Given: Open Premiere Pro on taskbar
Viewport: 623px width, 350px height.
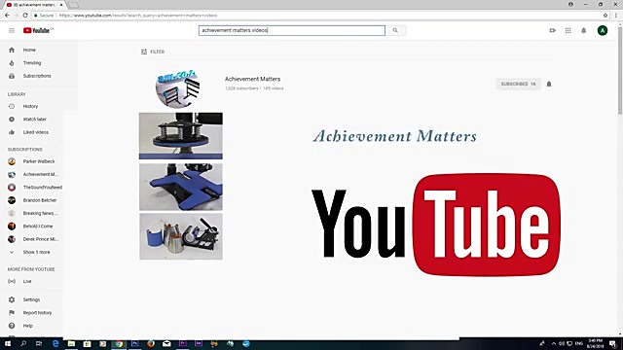Looking at the screenshot, I should coord(182,343).
